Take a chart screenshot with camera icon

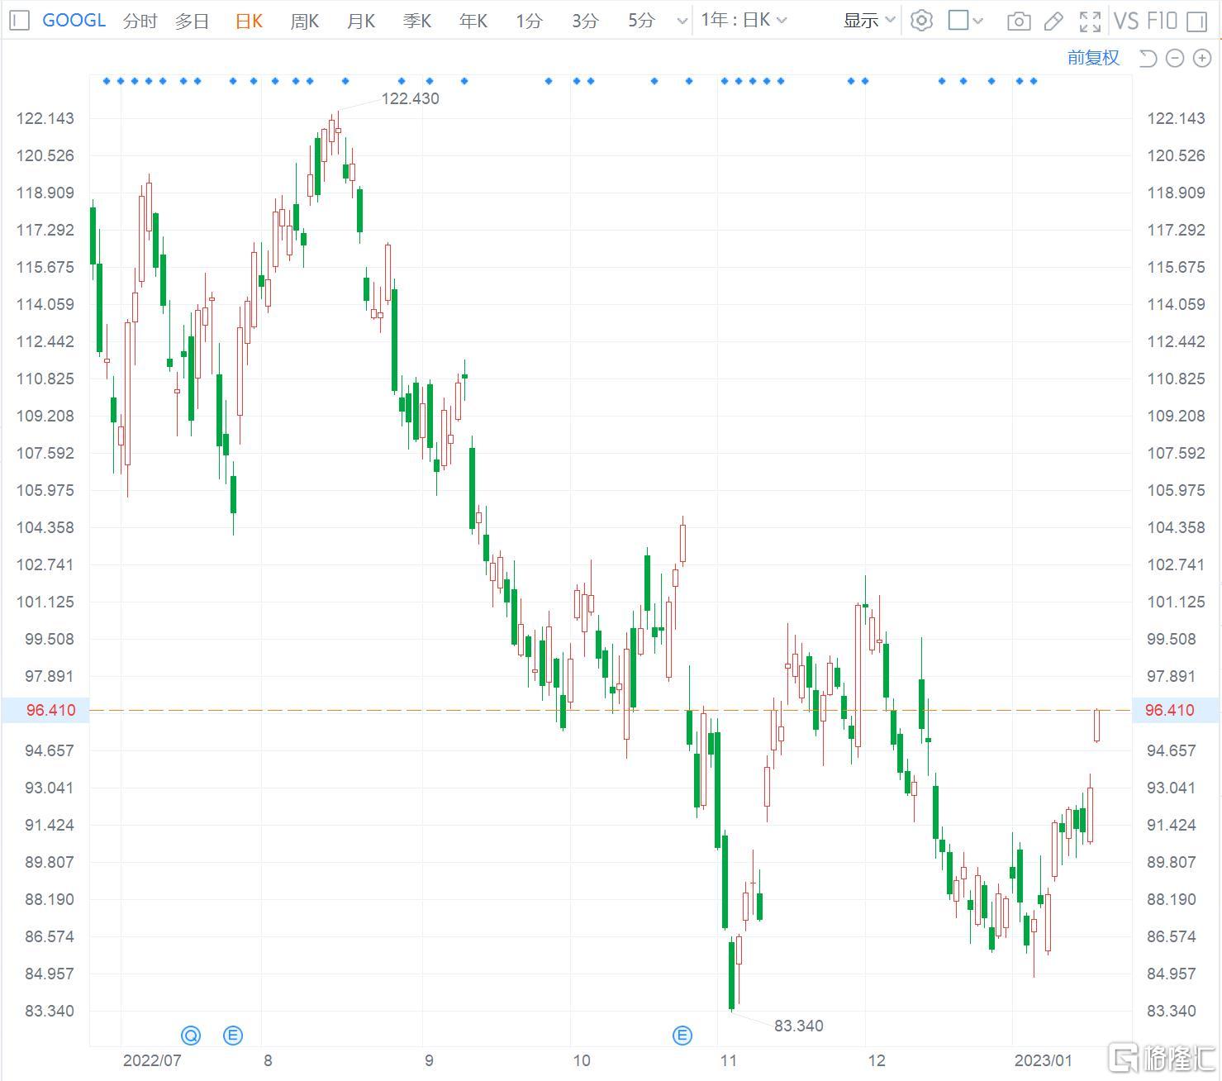coord(1019,21)
